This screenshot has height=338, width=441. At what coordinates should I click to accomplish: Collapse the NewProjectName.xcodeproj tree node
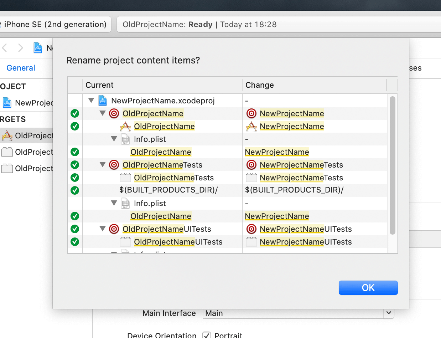pos(91,101)
